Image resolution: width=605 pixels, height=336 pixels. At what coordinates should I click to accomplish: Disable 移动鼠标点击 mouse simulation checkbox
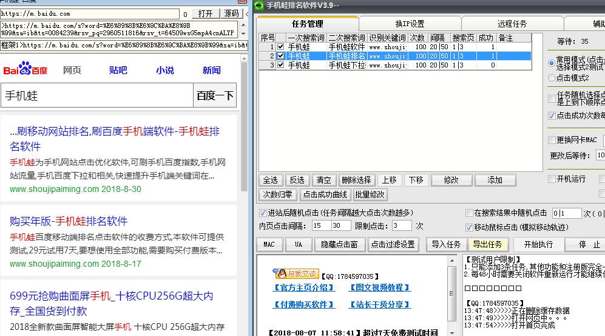469,227
